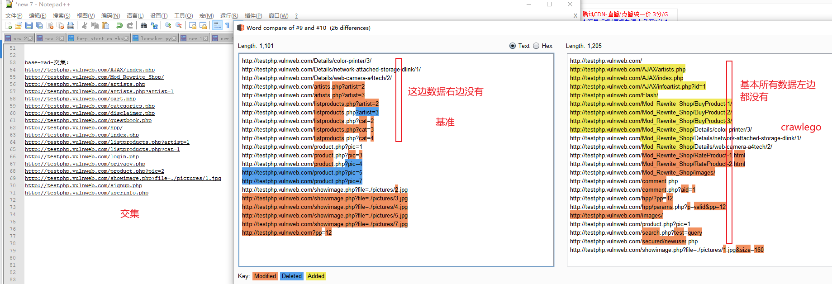Close the new 3 tab with its X
The image size is (832, 284).
[62, 38]
